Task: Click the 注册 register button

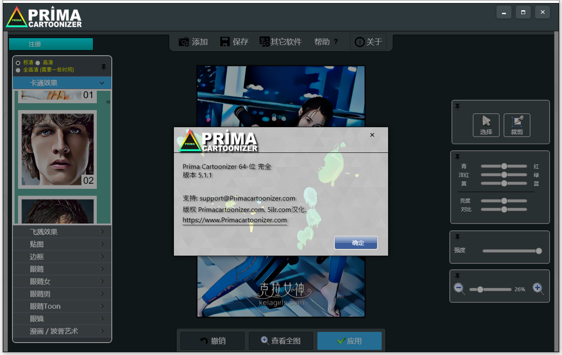Action: (51, 44)
